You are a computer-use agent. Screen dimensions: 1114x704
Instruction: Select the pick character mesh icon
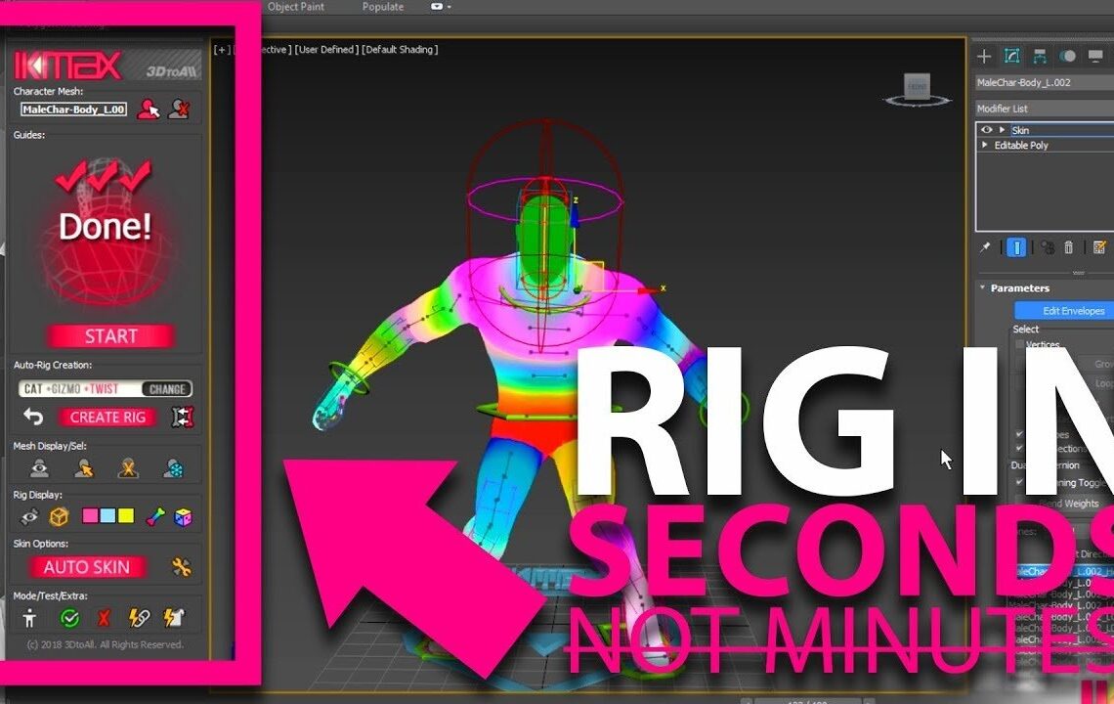click(149, 109)
